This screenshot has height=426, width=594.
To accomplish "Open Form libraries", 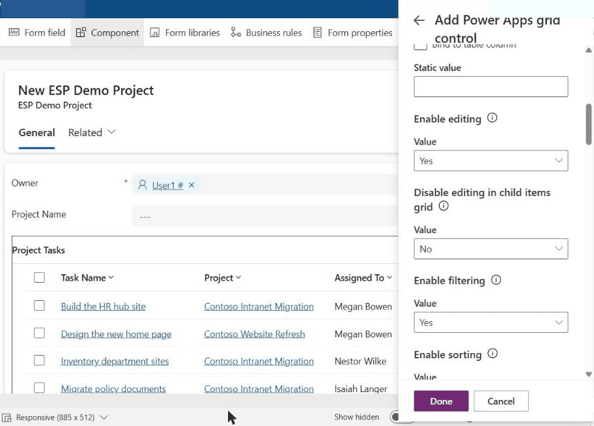I will coord(185,33).
